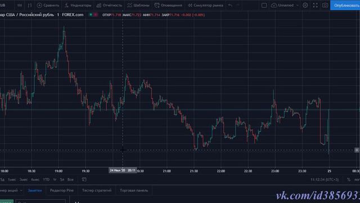
Task: Click the 22:30 time axis label
Action: click(x=248, y=171)
